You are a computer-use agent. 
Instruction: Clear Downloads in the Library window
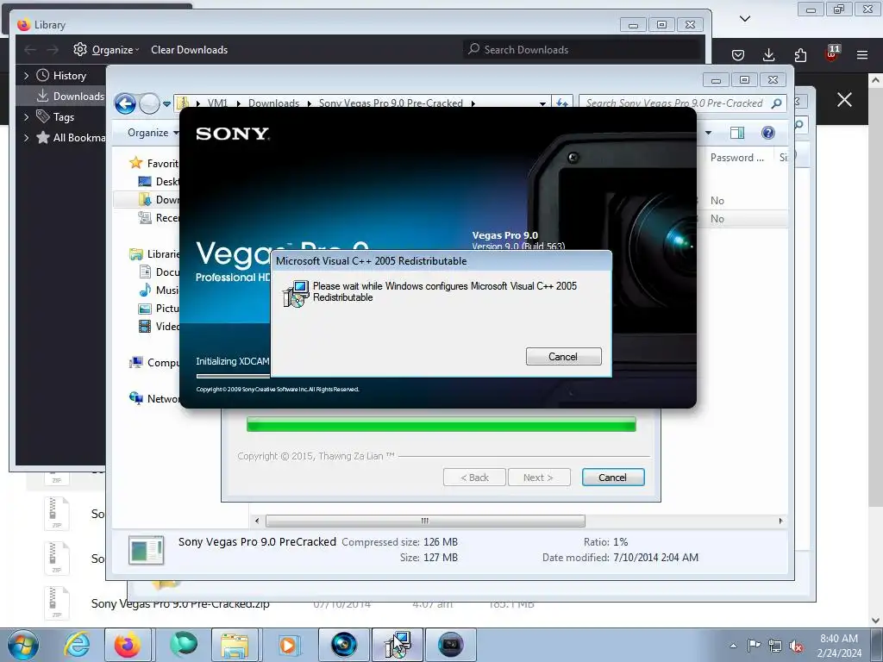[189, 49]
